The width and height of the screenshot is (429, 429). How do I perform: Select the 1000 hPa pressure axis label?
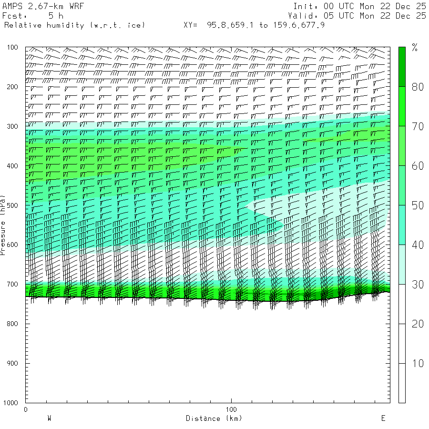[10, 403]
